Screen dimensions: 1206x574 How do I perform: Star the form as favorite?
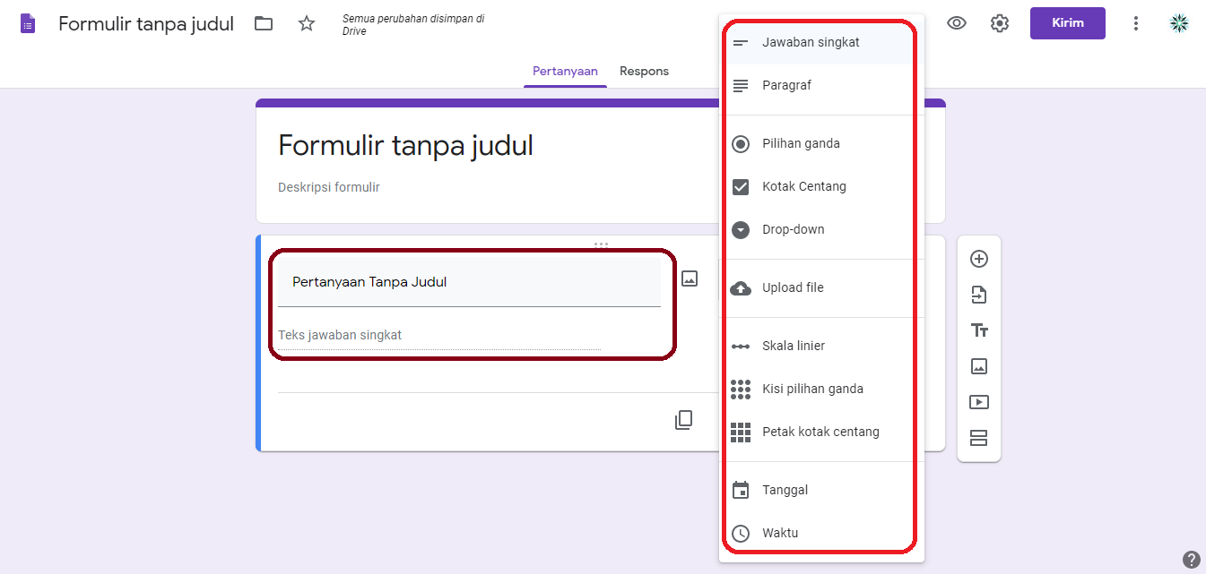coord(306,23)
